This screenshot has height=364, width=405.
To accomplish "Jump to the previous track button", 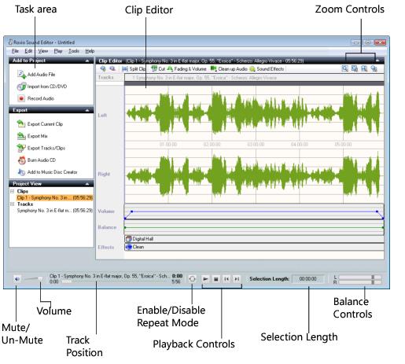I will pyautogui.click(x=226, y=279).
